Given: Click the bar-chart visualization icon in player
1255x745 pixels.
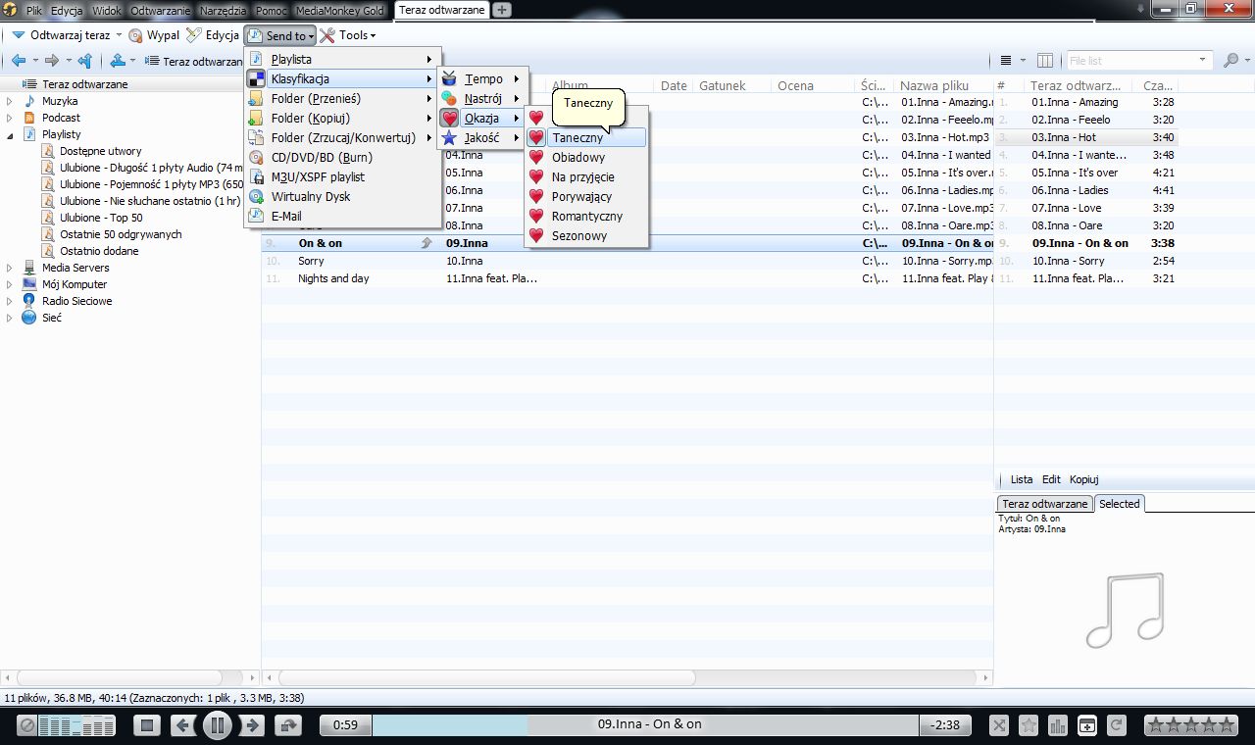Looking at the screenshot, I should [1057, 725].
